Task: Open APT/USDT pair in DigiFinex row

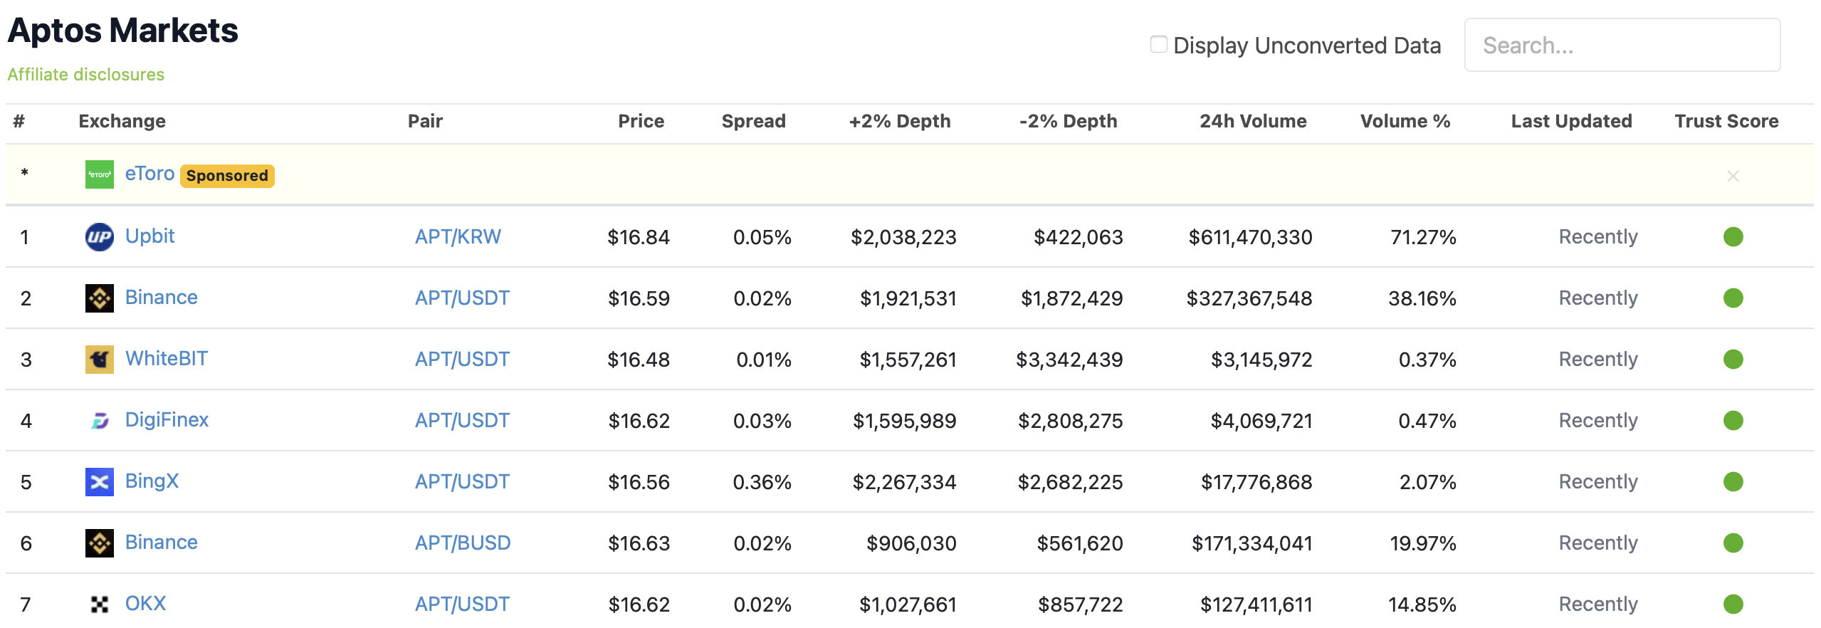Action: [462, 420]
